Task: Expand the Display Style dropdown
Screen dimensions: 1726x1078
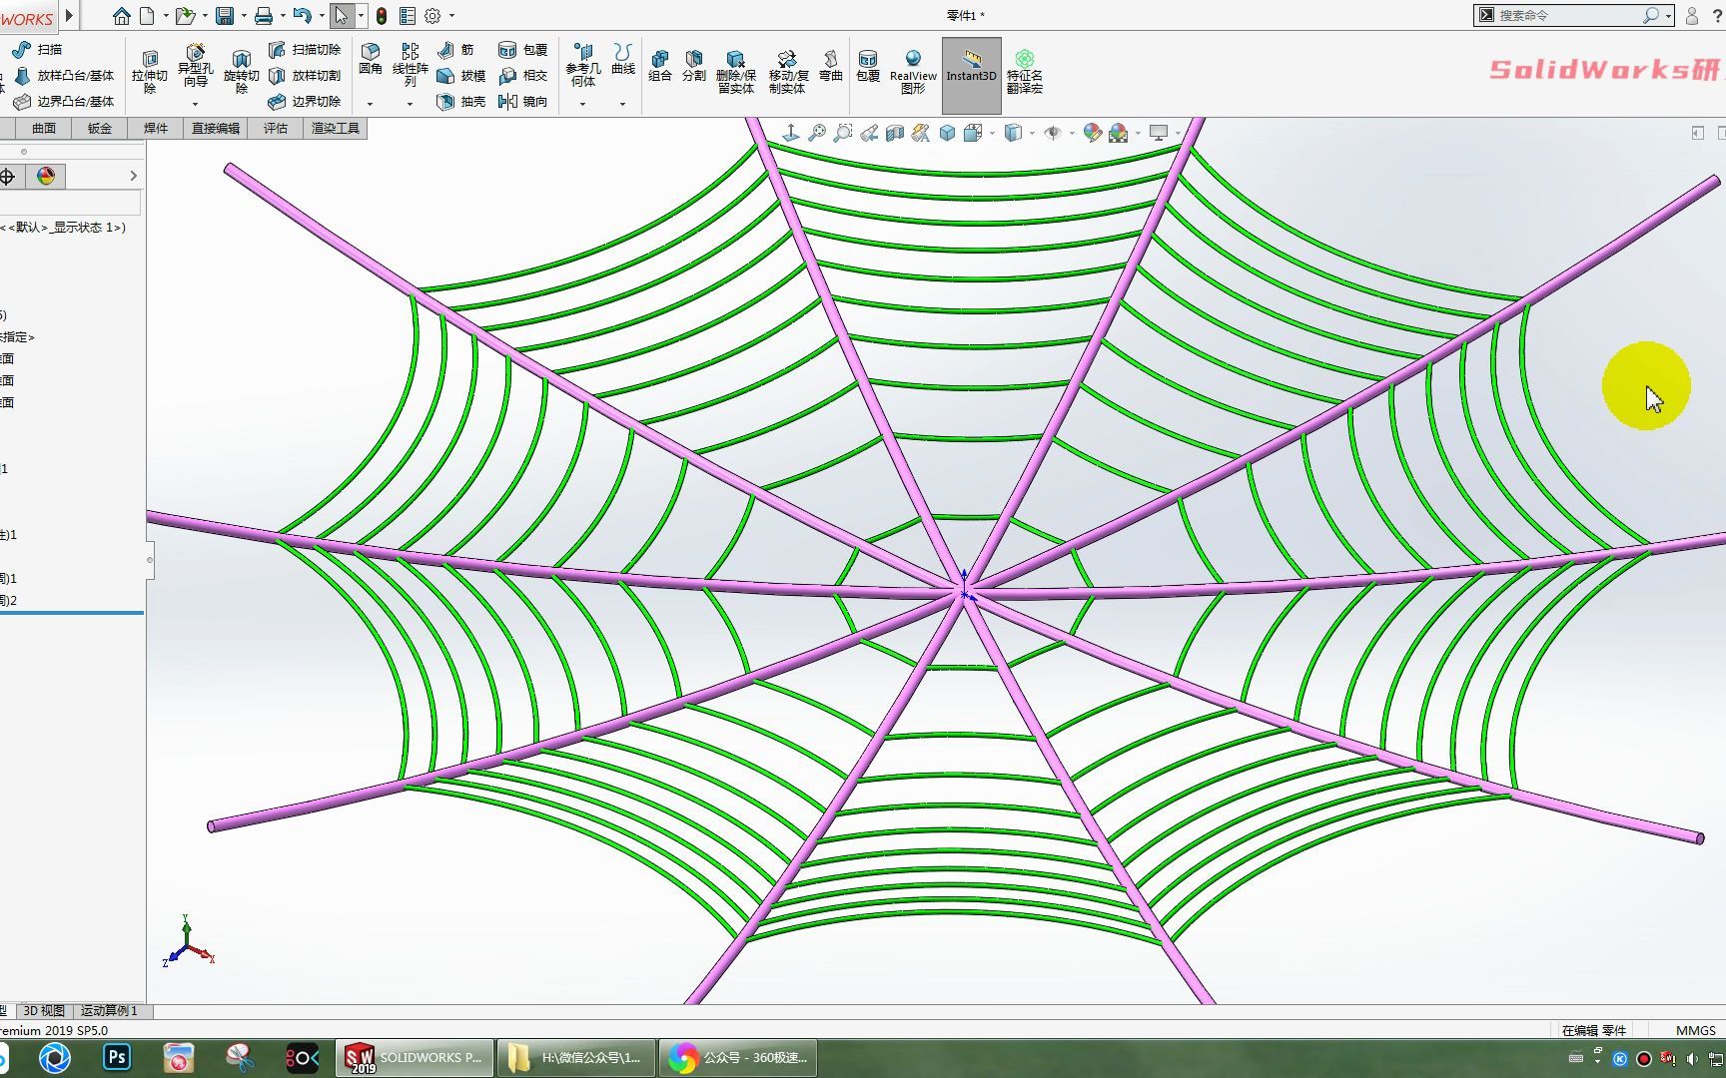Action: click(1032, 133)
